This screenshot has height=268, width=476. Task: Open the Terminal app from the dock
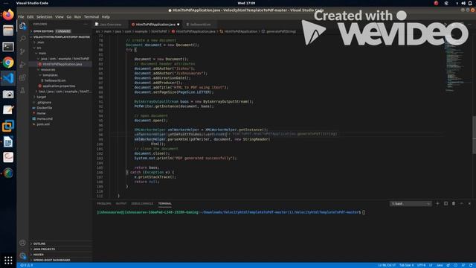tap(8, 47)
